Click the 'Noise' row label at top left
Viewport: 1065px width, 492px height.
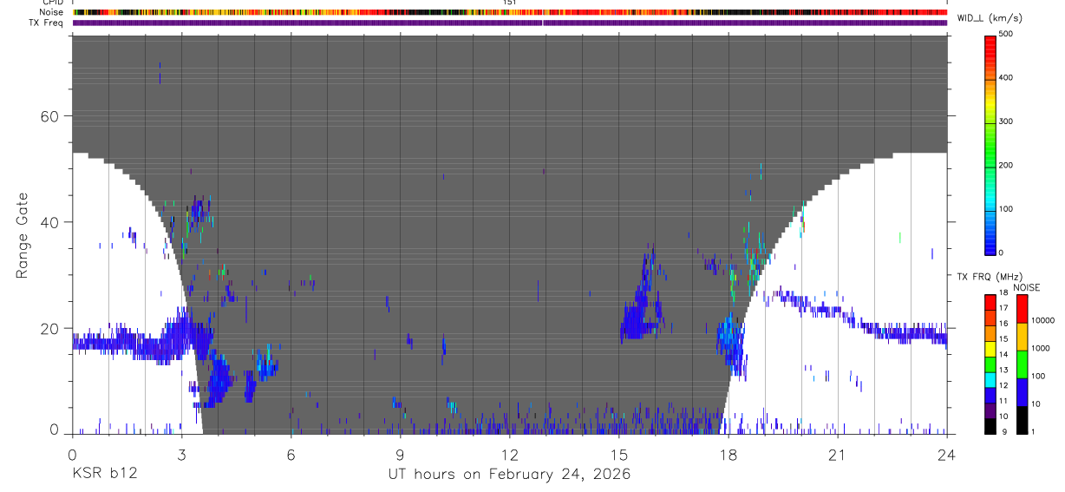[x=52, y=12]
